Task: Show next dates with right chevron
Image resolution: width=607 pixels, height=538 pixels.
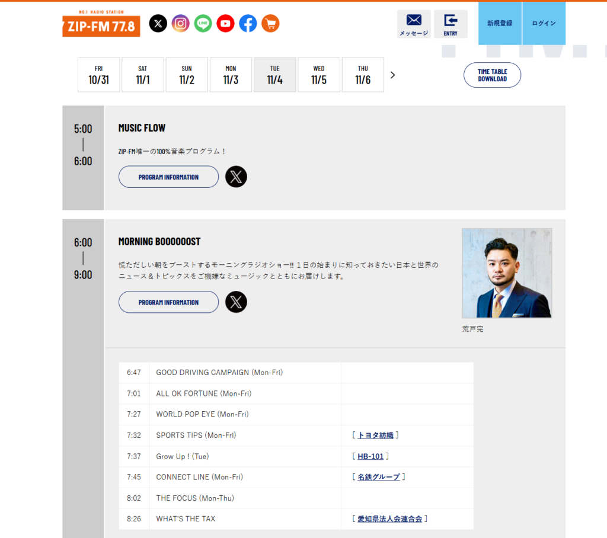Action: click(x=392, y=75)
